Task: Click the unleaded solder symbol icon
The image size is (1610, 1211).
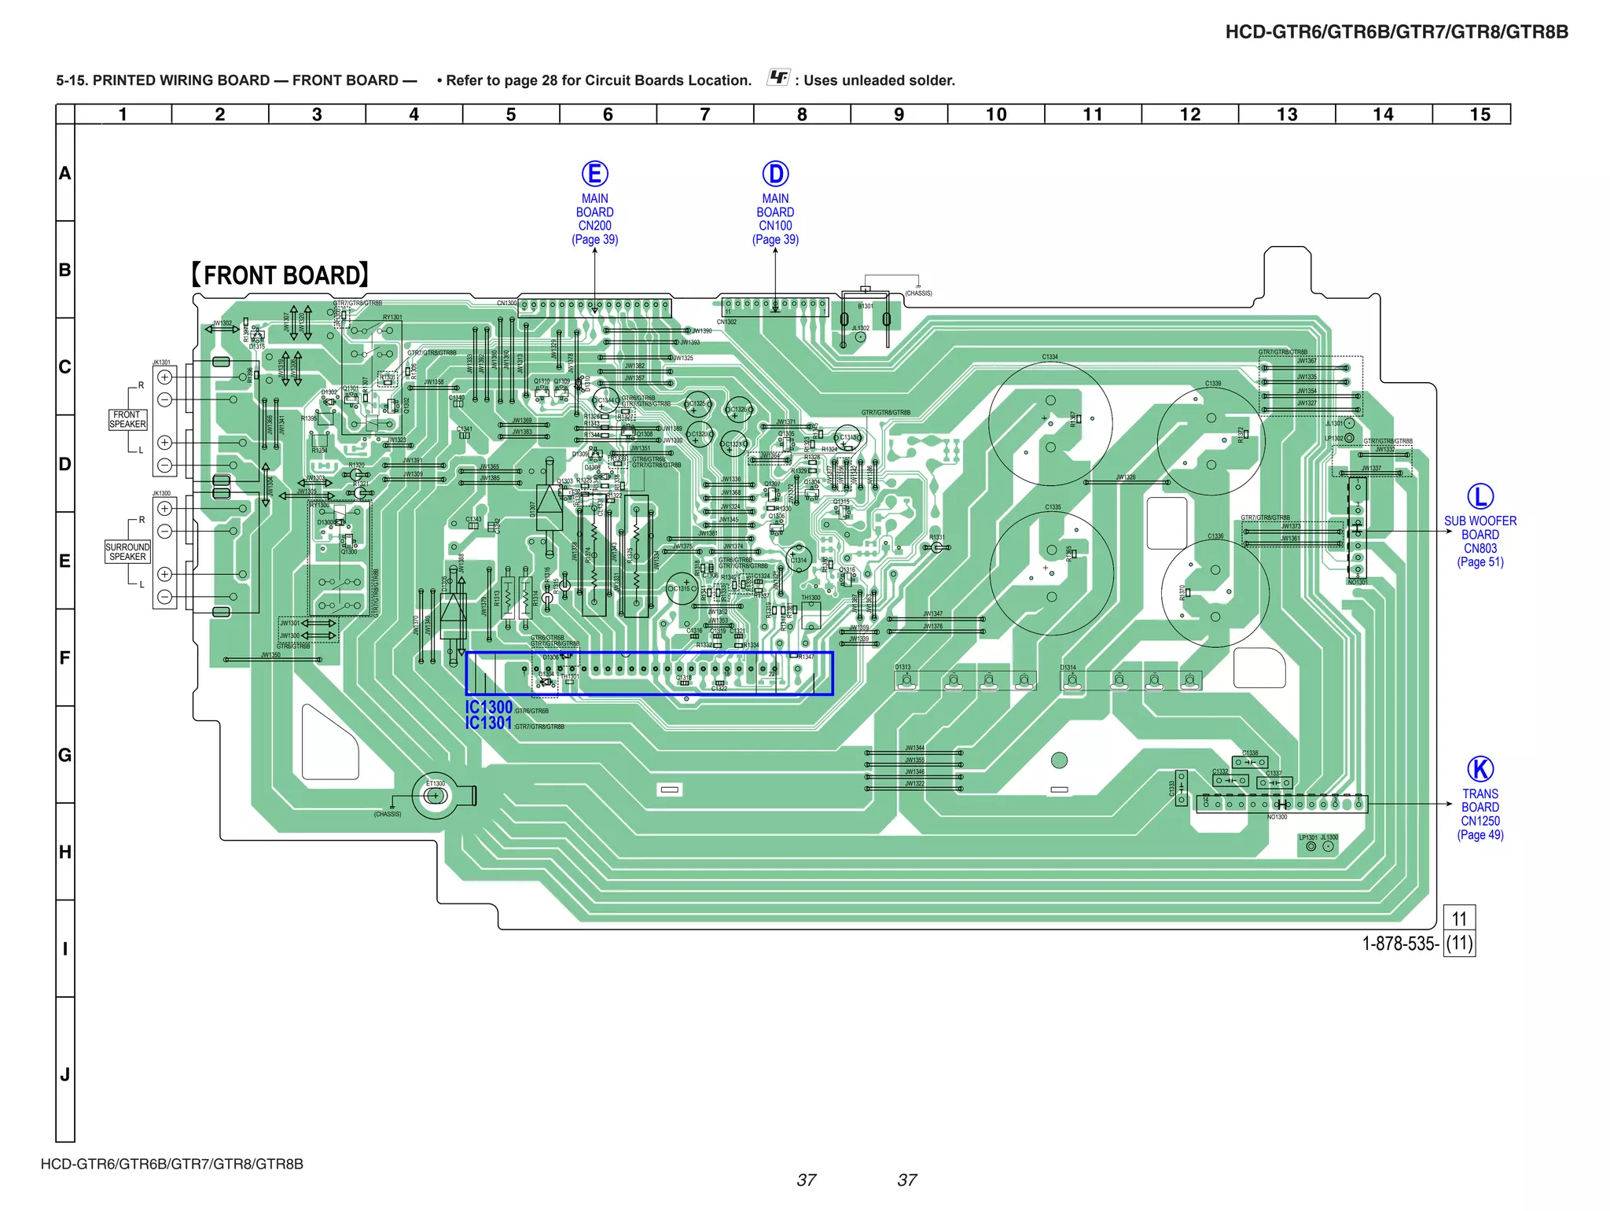Action: (x=777, y=77)
